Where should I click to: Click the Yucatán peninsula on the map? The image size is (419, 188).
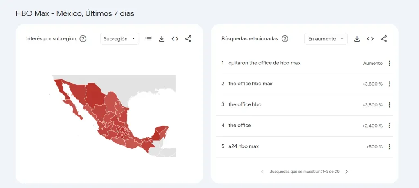160,133
